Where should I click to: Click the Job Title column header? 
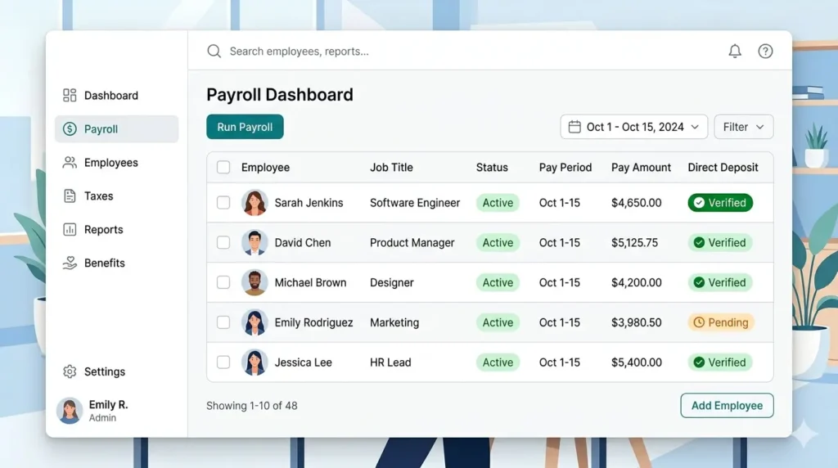pos(391,167)
